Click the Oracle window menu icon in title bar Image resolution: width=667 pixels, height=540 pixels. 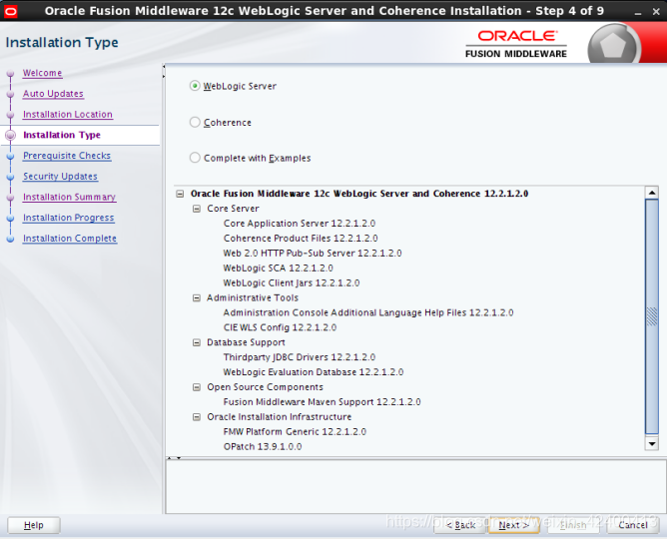coord(11,11)
